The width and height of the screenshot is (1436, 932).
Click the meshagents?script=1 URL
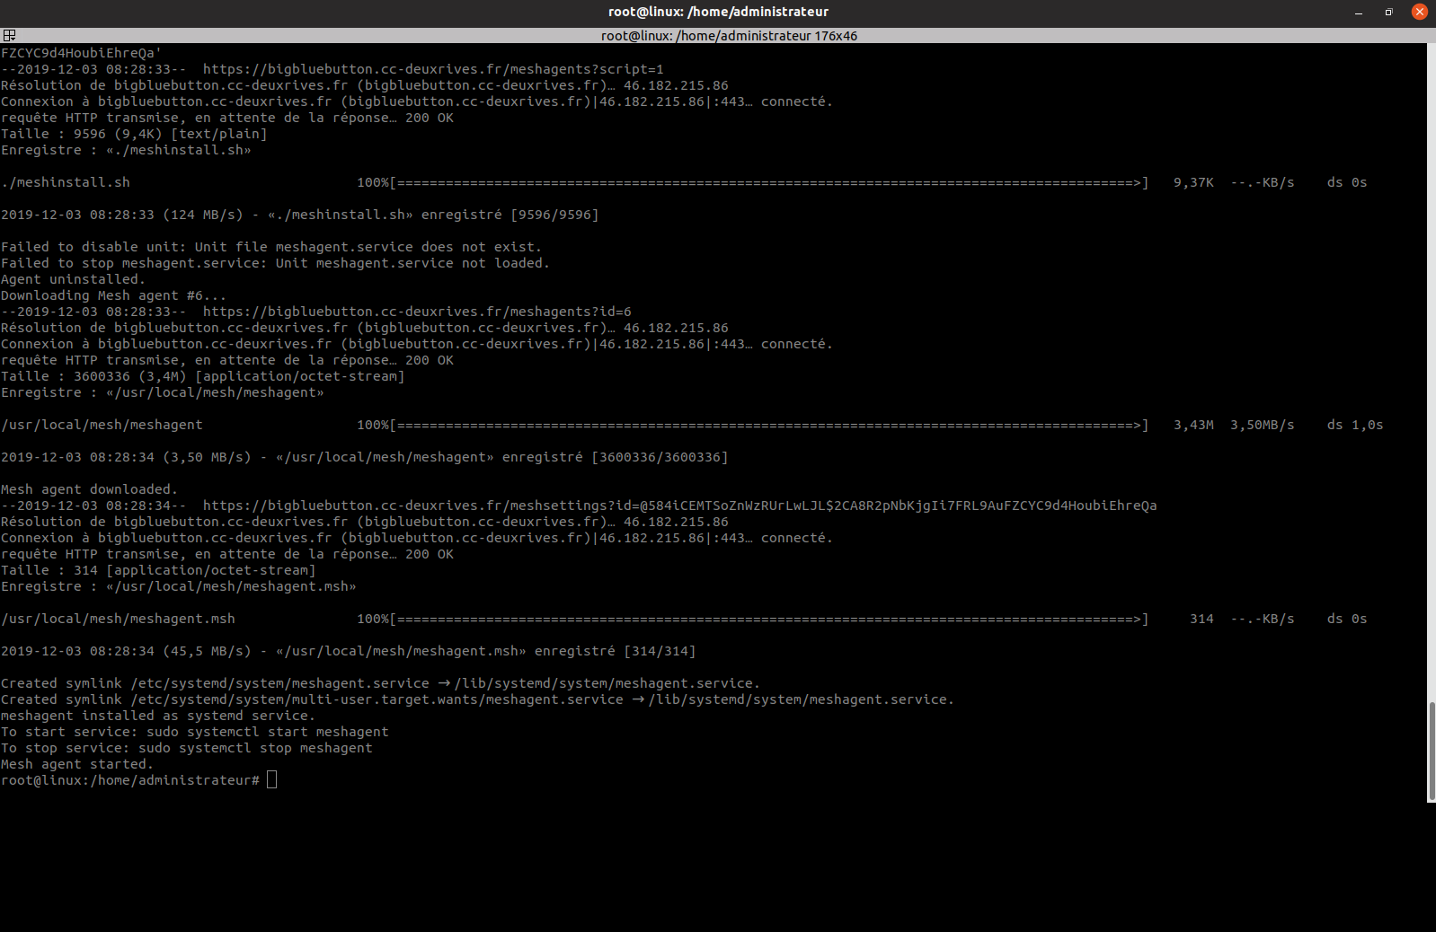coord(433,69)
